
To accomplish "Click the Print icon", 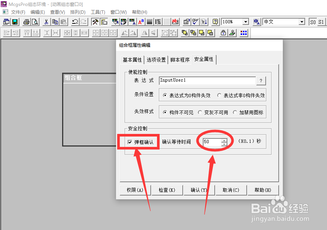I will click(26, 22).
